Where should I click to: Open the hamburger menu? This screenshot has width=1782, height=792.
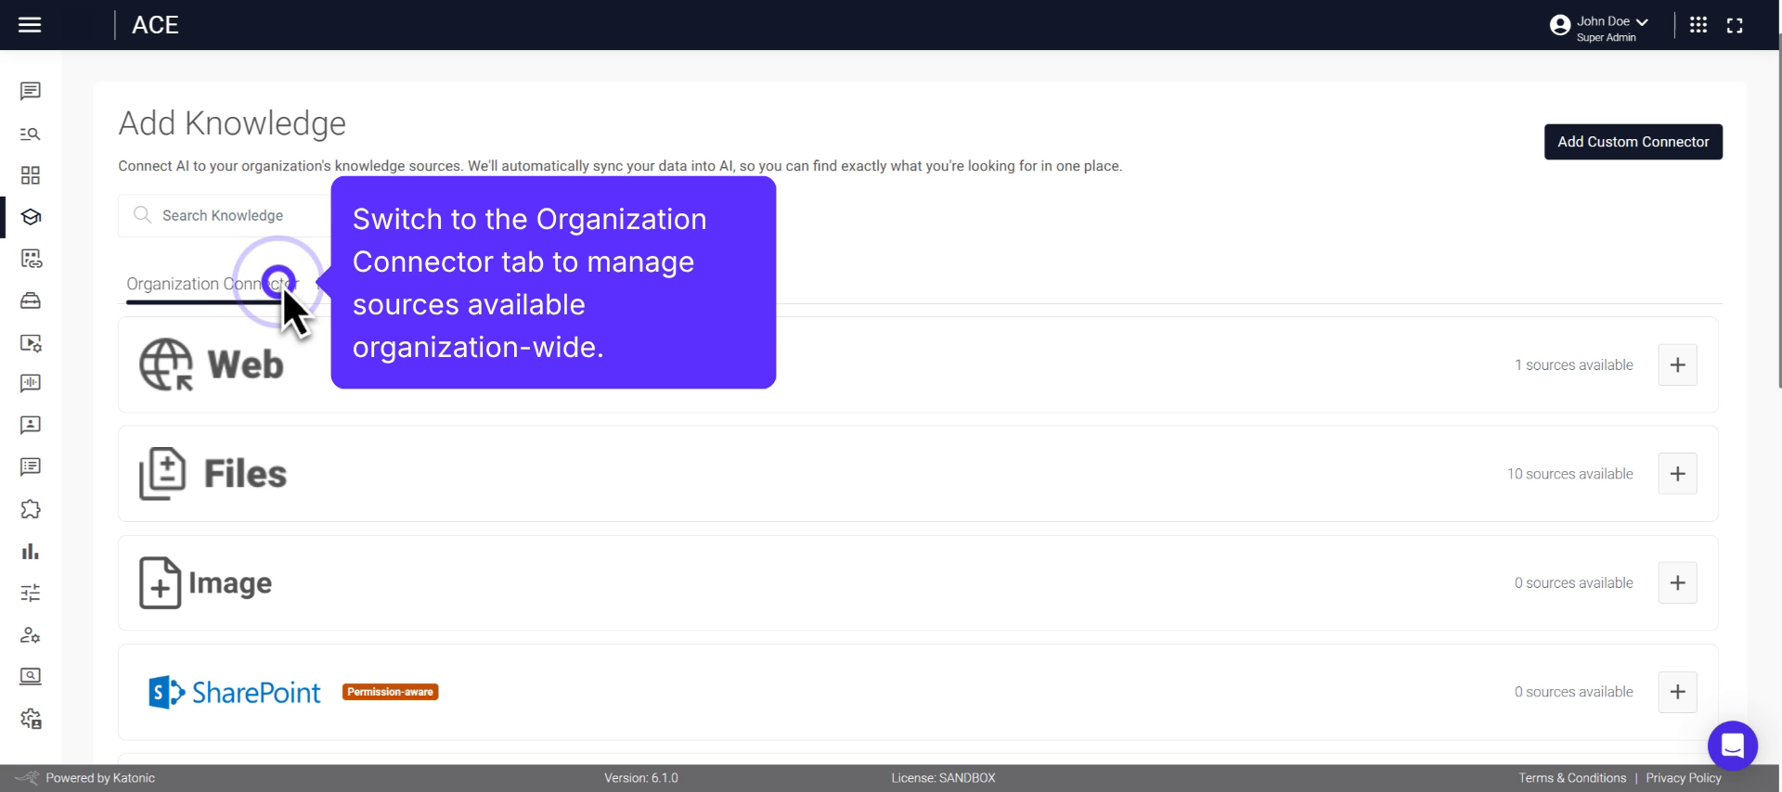[x=30, y=25]
